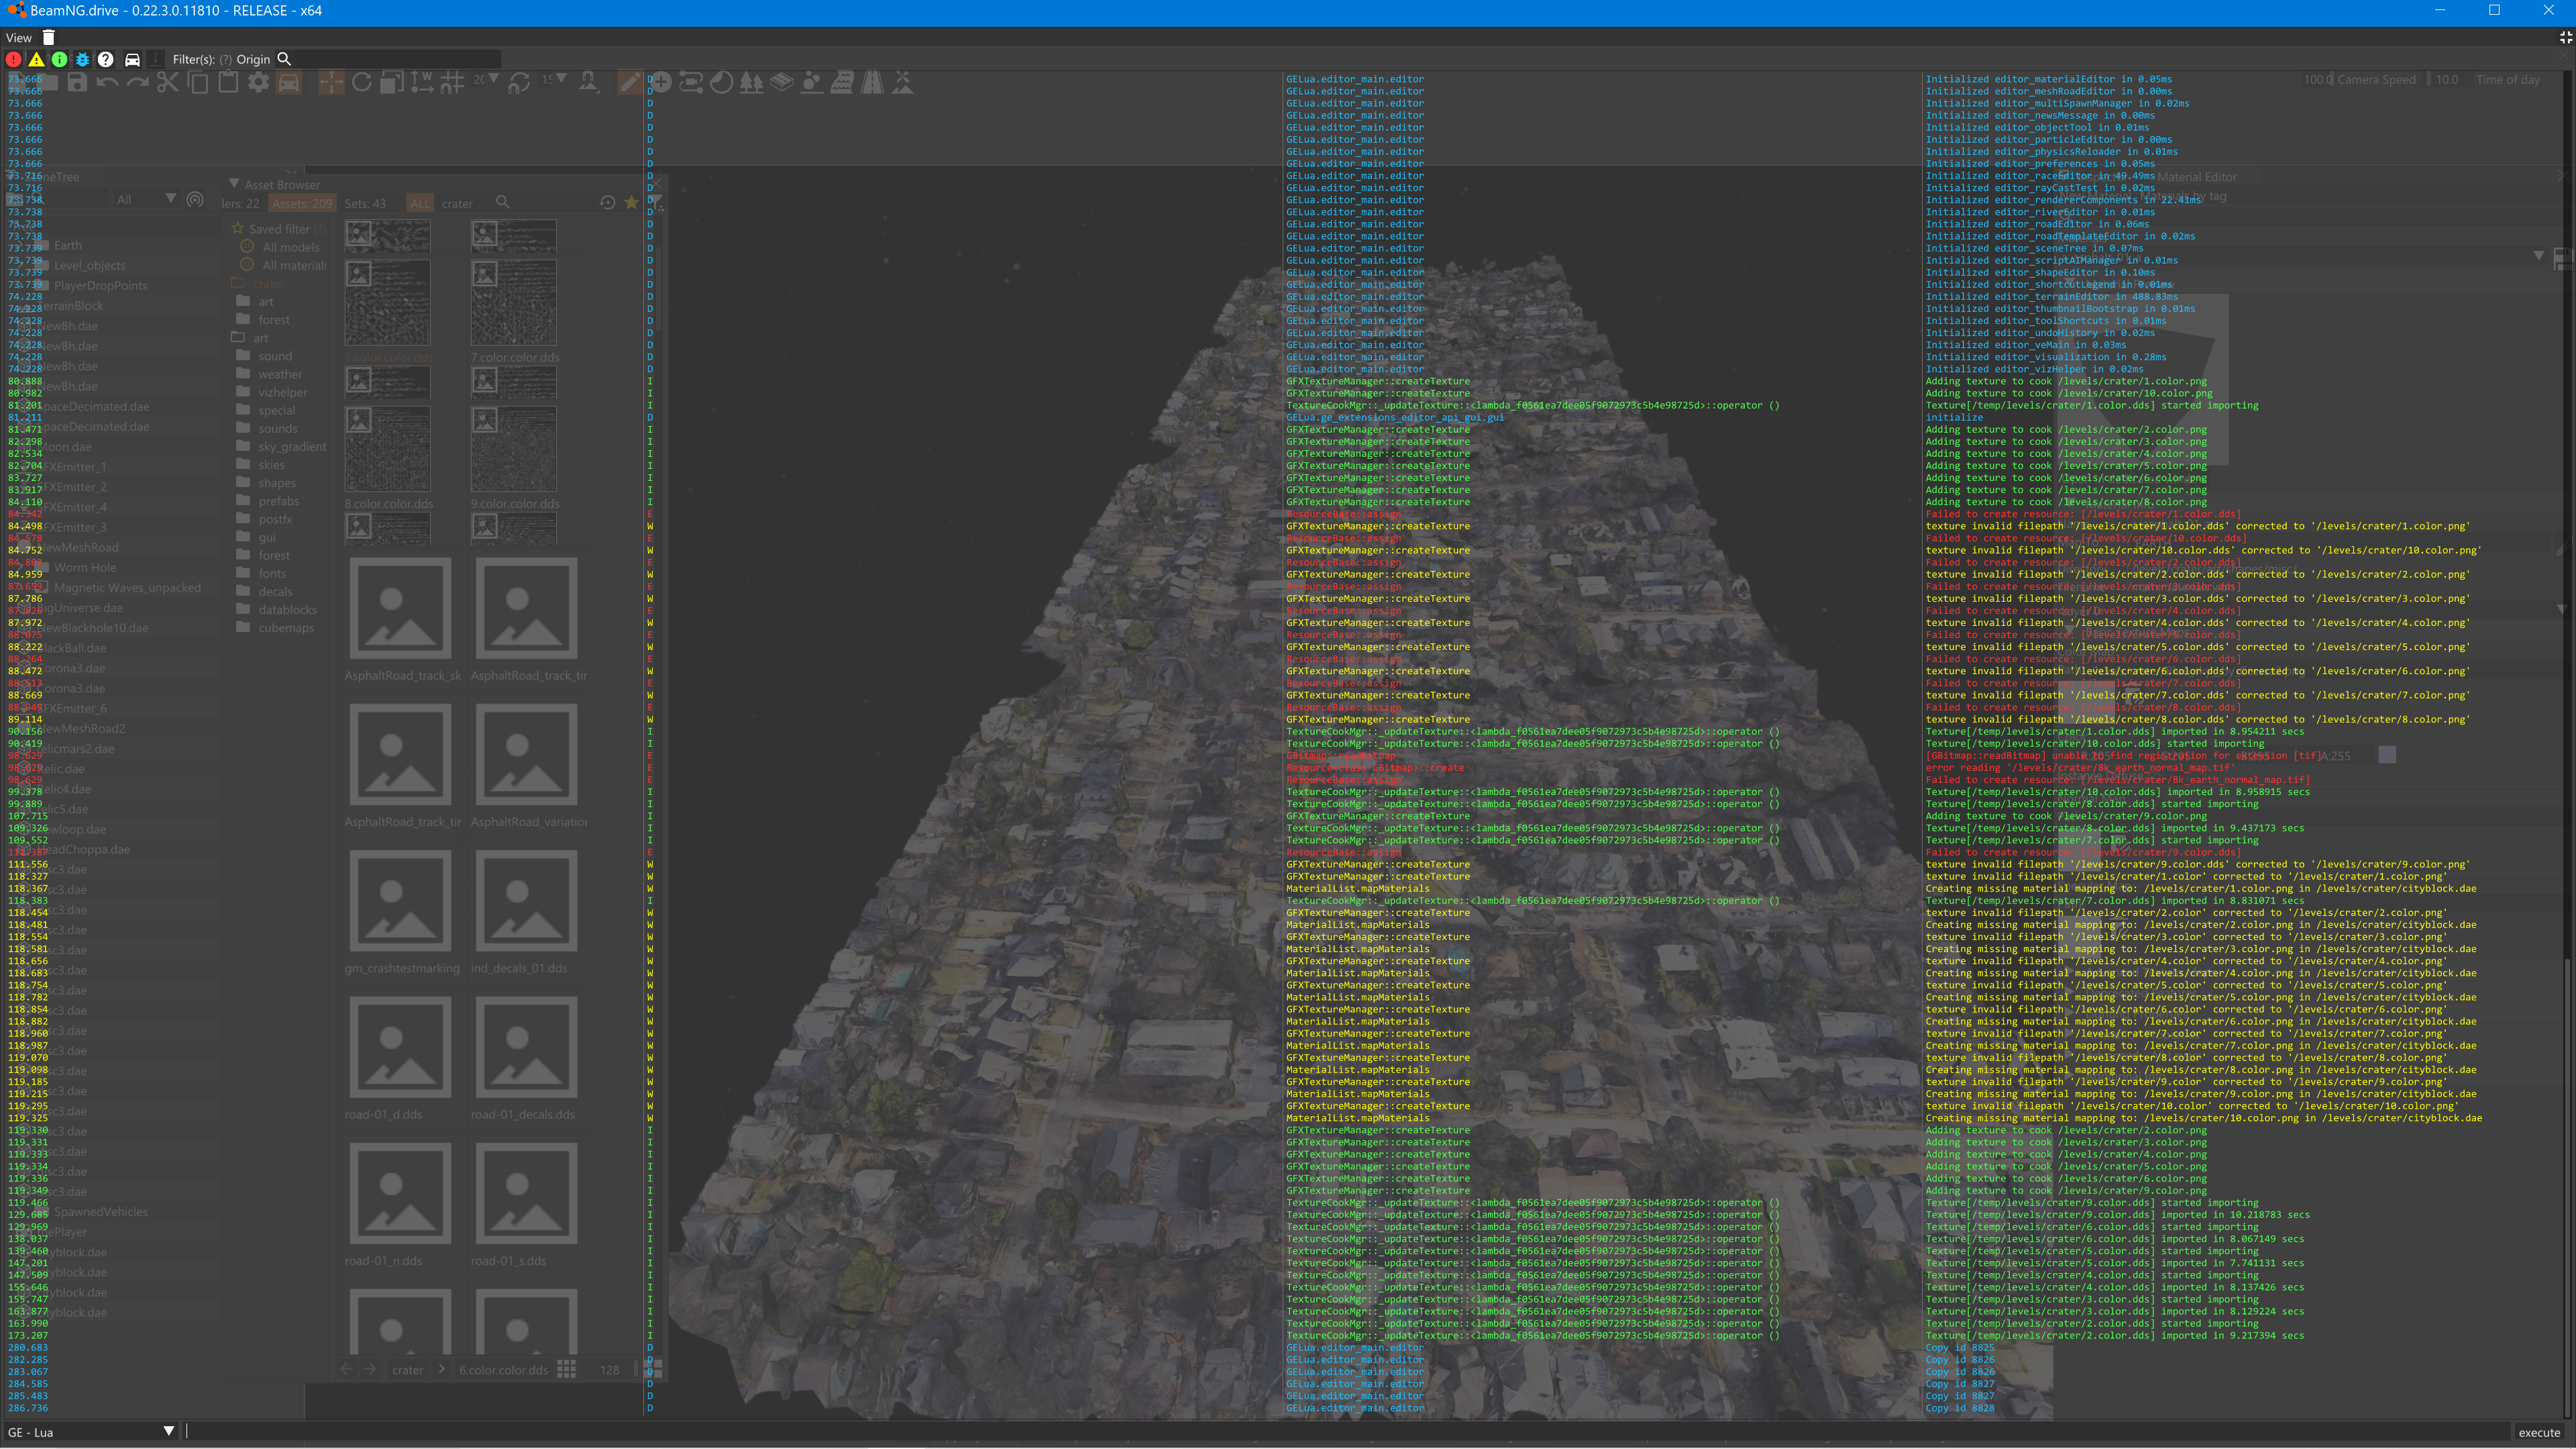
Task: Collapse the Asset Browser panel triangle
Action: point(234,184)
